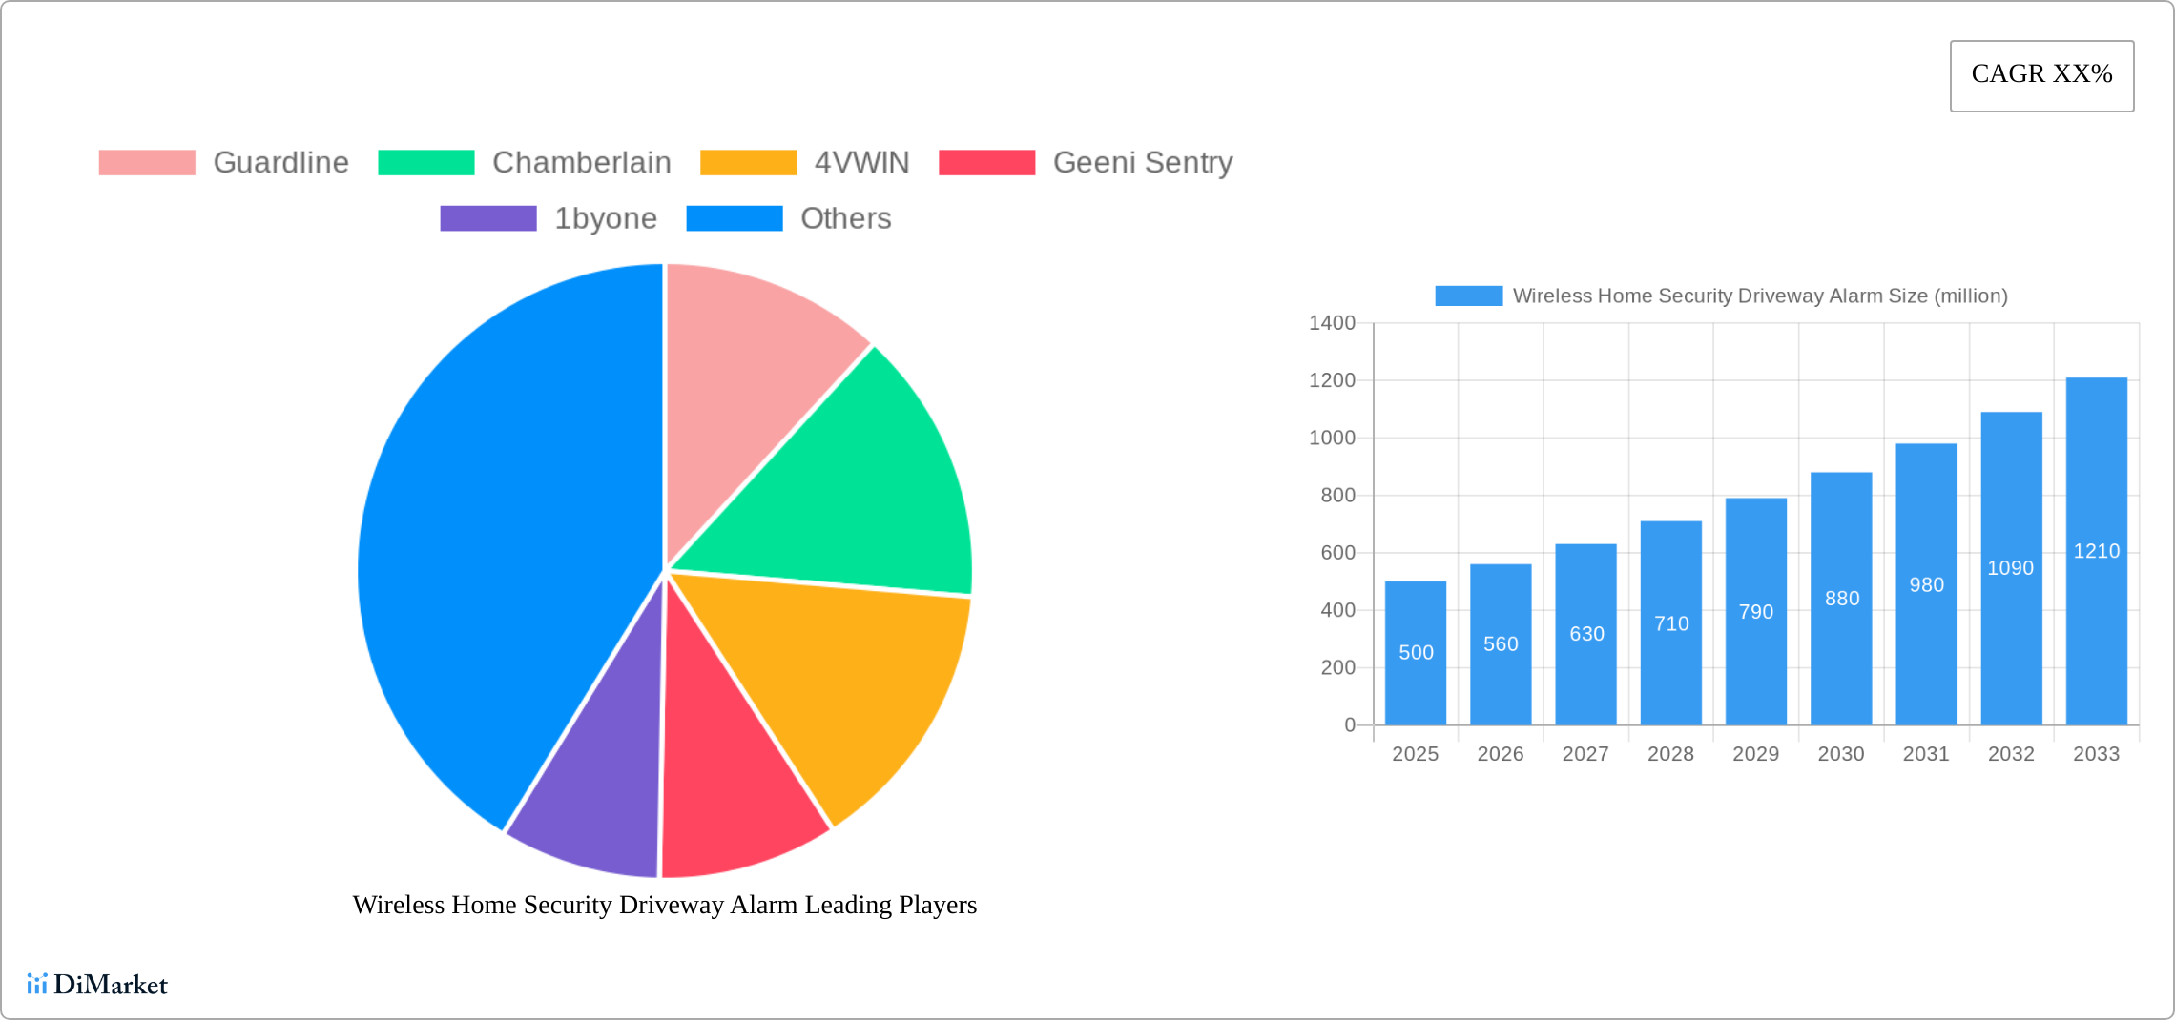Select the orange 4VWIN legend swatch
The width and height of the screenshot is (2175, 1020).
750,163
